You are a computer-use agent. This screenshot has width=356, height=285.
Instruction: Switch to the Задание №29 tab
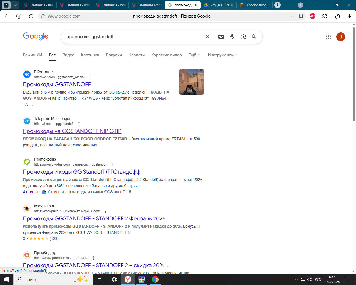pos(147,5)
